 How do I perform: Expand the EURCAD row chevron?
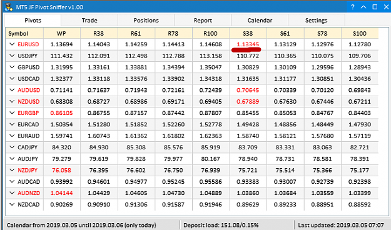[12, 124]
